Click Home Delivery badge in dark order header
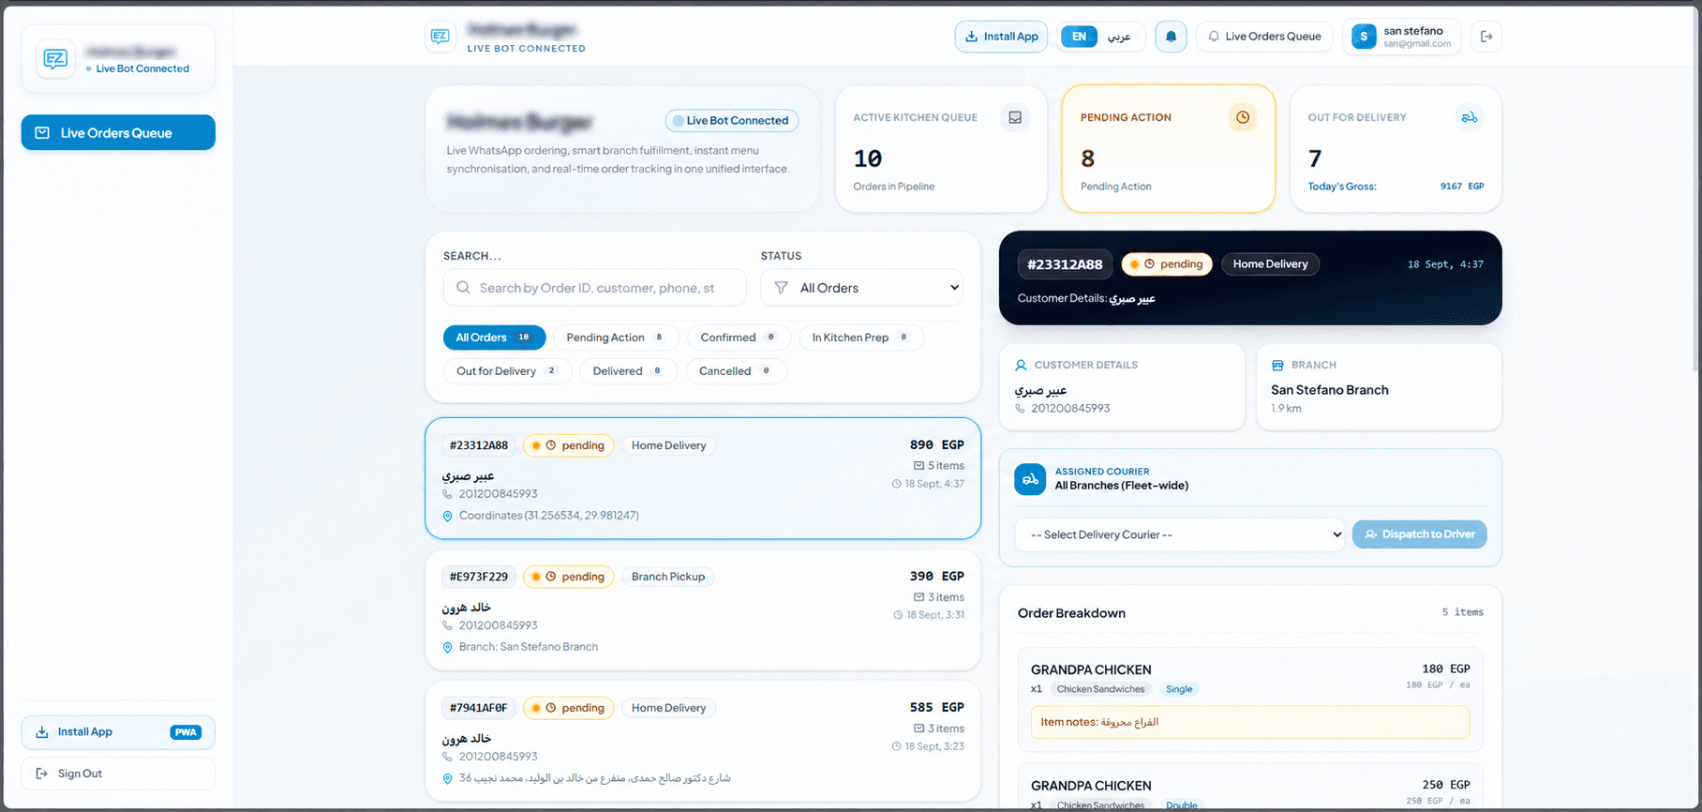The width and height of the screenshot is (1702, 812). [1270, 264]
